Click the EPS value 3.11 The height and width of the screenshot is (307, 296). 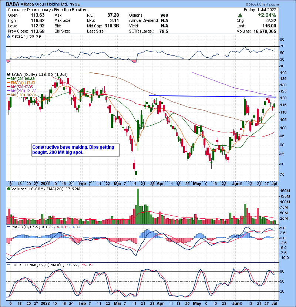(114, 21)
